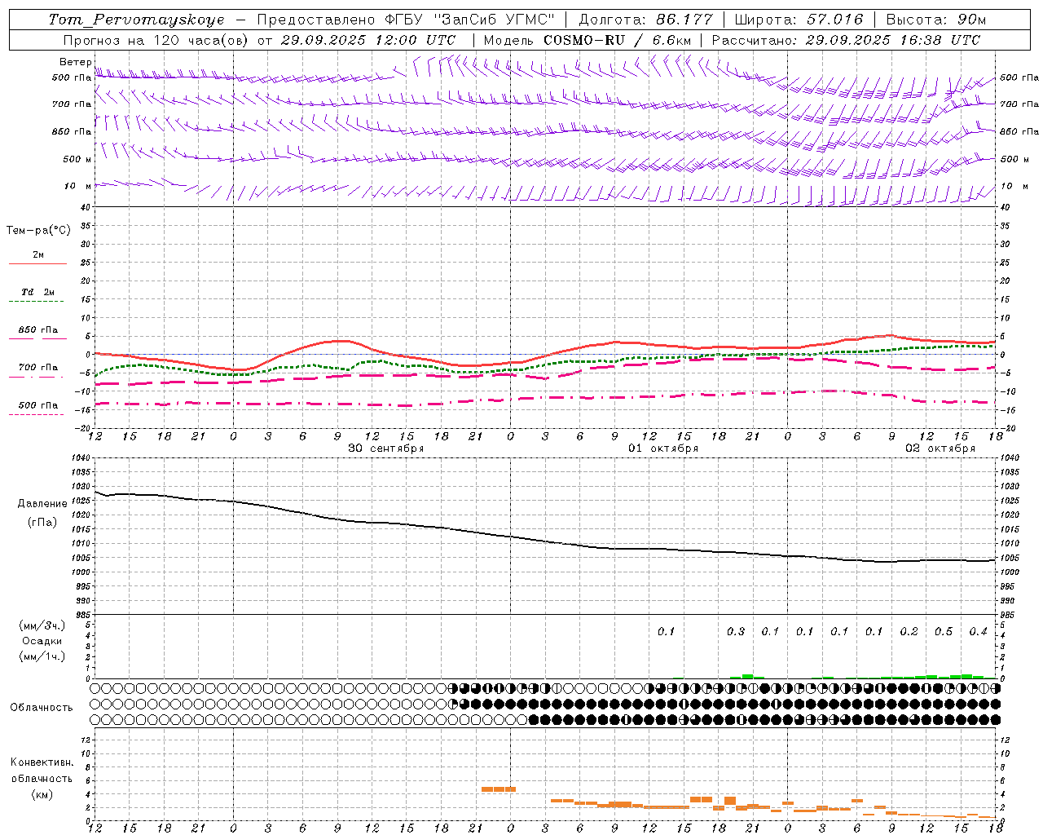Click the Широта: 57.016 header value
Screen dimensions: 1043x835
pyautogui.click(x=799, y=20)
